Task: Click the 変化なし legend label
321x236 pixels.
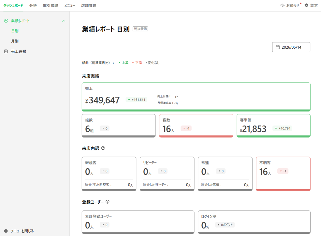Action: 153,63
